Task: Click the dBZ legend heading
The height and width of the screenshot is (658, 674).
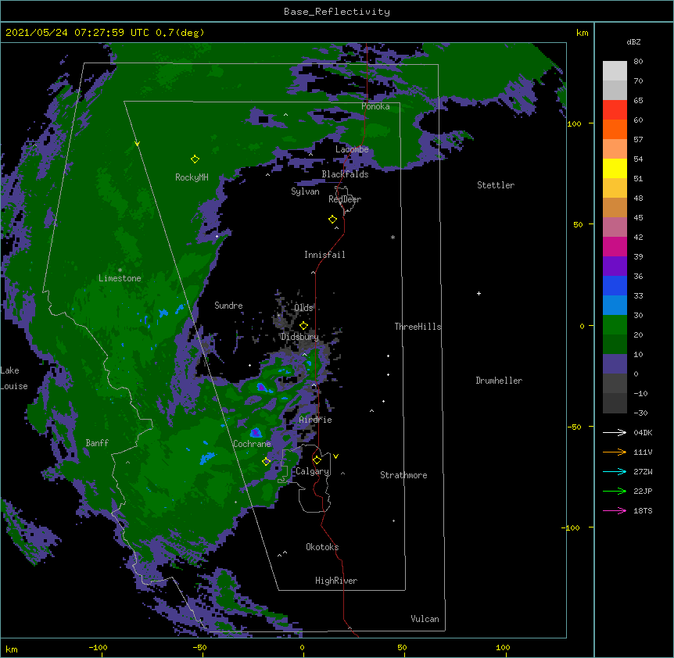Action: point(633,41)
